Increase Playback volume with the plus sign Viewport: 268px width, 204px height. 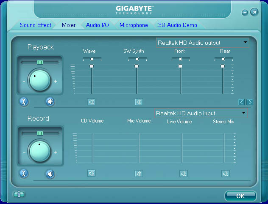pyautogui.click(x=55, y=82)
